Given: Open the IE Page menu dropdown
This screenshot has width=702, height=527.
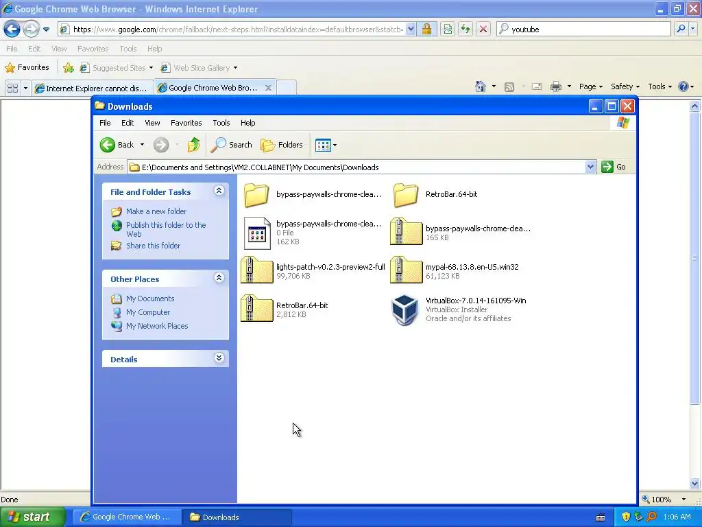Looking at the screenshot, I should click(591, 86).
